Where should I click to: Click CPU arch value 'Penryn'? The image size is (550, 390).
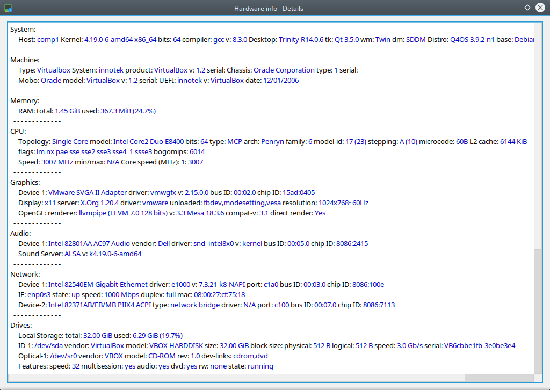point(272,142)
